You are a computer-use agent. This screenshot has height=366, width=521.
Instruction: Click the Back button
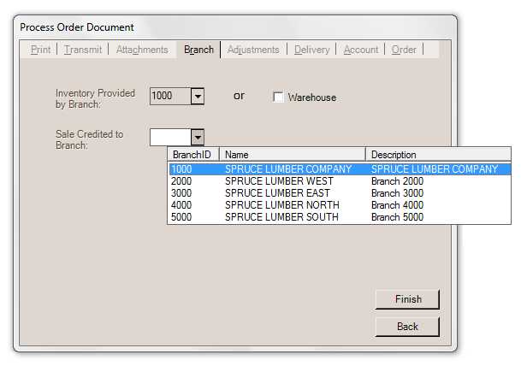tap(407, 327)
